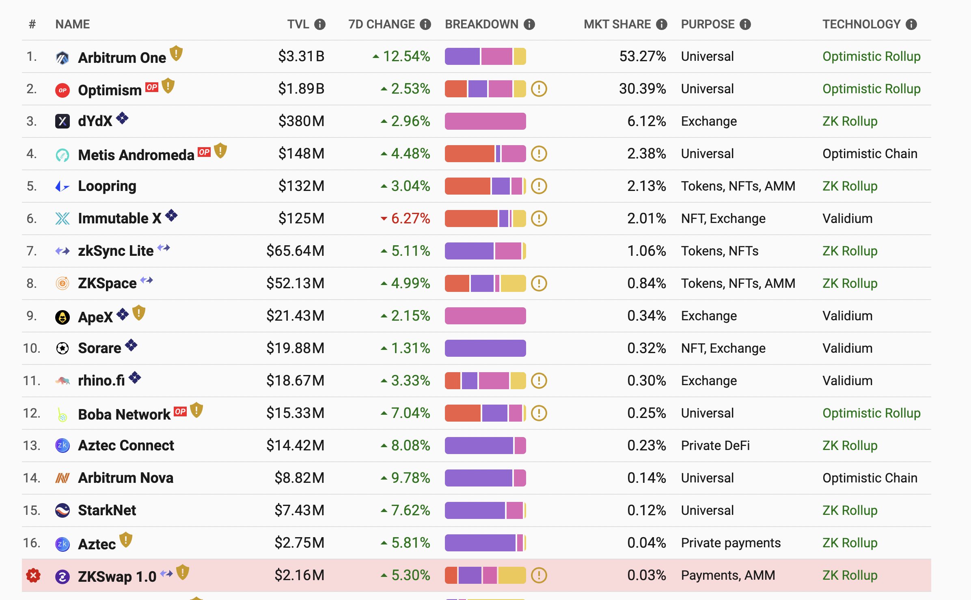This screenshot has height=600, width=971.
Task: Click the breakdown warning circle in Optimism row
Action: point(539,89)
